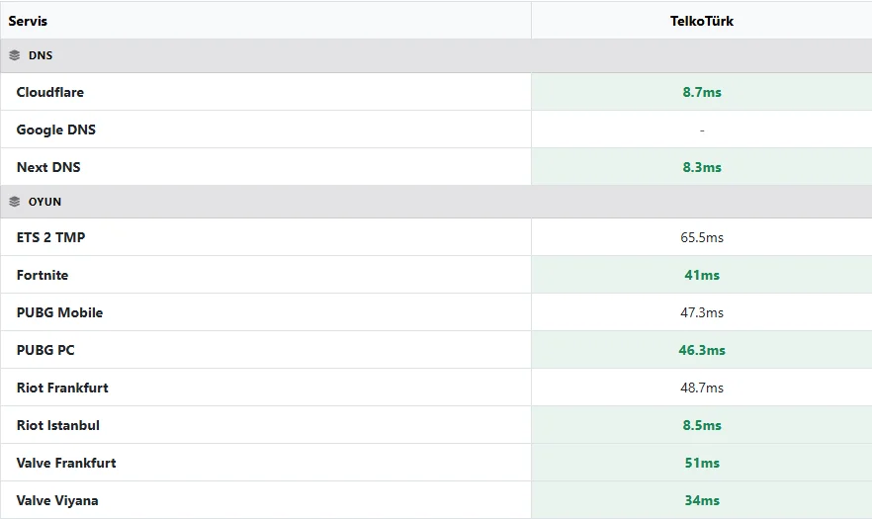Select the 34ms Valve Viyana value

[x=702, y=500]
